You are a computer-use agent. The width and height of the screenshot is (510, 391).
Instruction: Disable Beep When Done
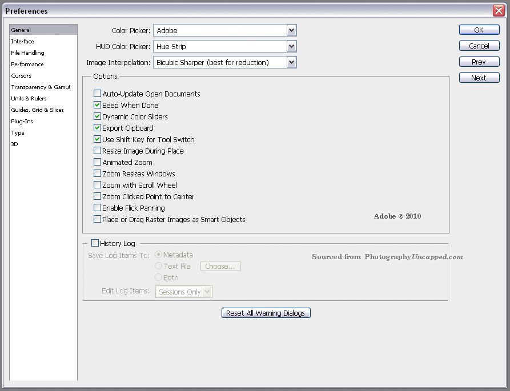tap(97, 105)
